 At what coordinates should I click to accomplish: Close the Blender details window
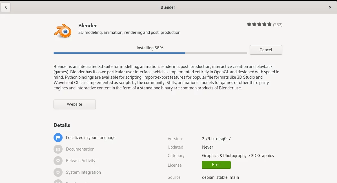(330, 7)
